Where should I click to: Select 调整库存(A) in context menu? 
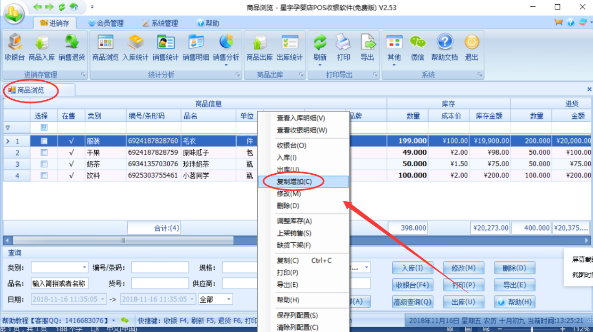[303, 221]
